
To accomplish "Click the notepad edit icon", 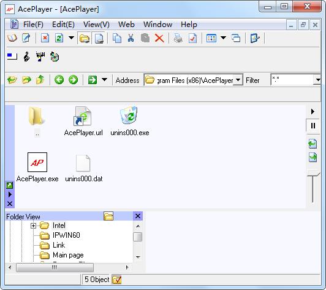I will [26, 38].
